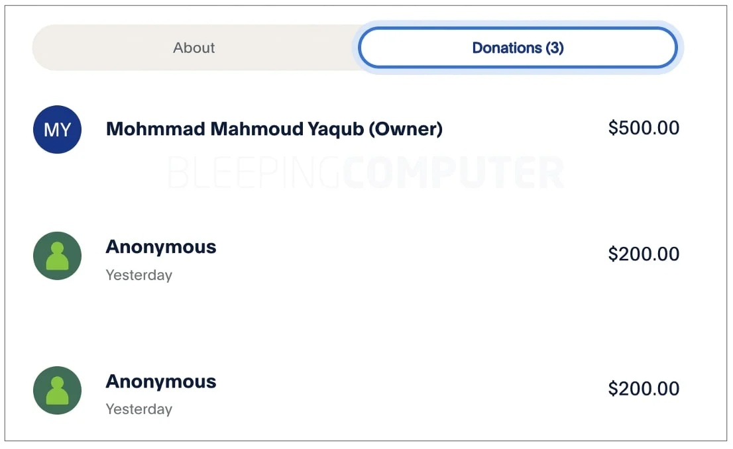733x449 pixels.
Task: Select the first Anonymous donor's $200.00 amount
Action: 644,254
